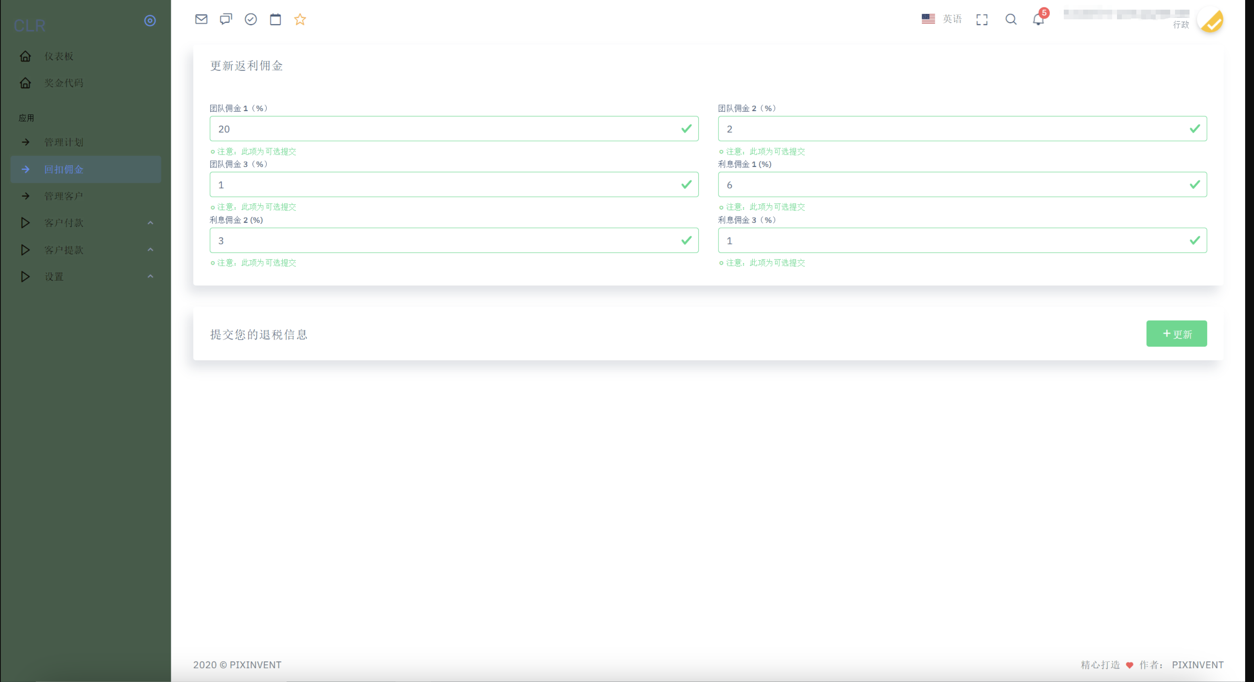
Task: Open 奖金代码 menu item
Action: [86, 83]
